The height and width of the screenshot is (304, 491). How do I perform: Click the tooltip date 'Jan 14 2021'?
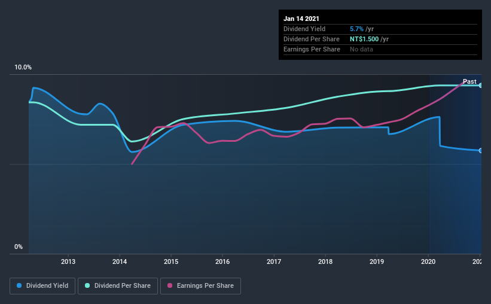point(301,19)
